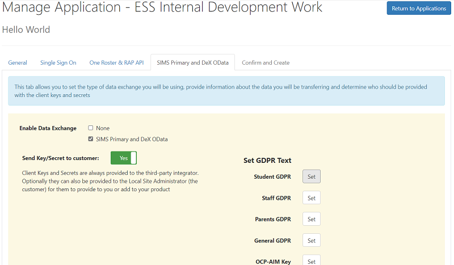Click the Return to Applications button
Viewport: 454px width, 265px height.
point(419,9)
